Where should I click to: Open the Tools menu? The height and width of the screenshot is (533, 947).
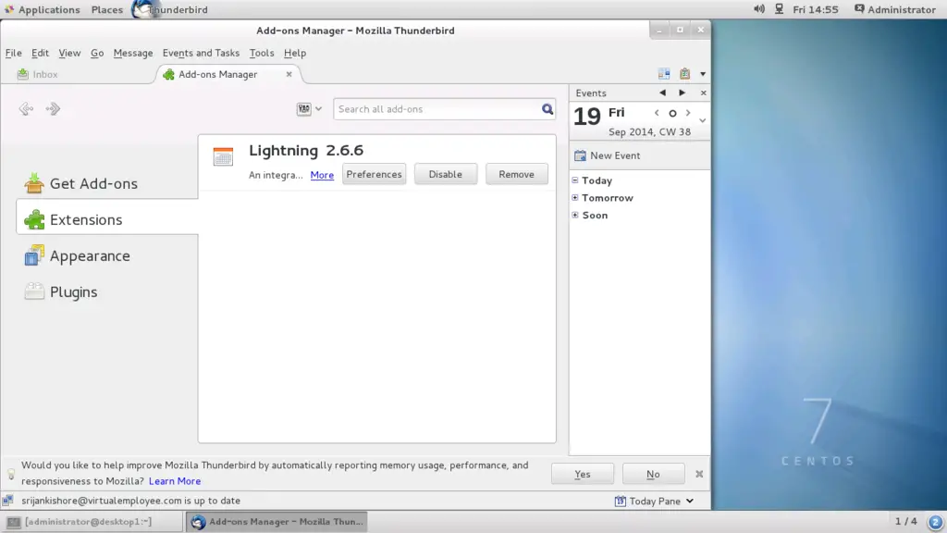(262, 53)
